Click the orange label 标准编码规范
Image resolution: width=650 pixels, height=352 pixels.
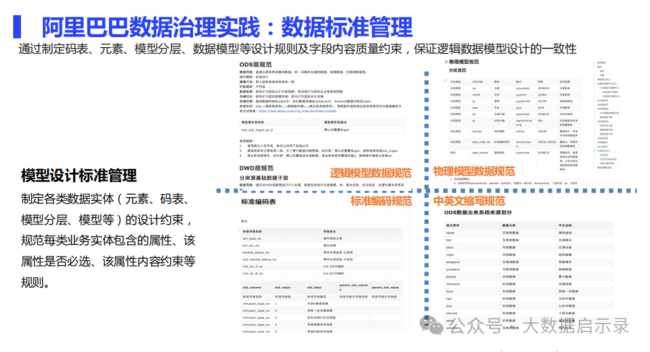[x=381, y=201]
